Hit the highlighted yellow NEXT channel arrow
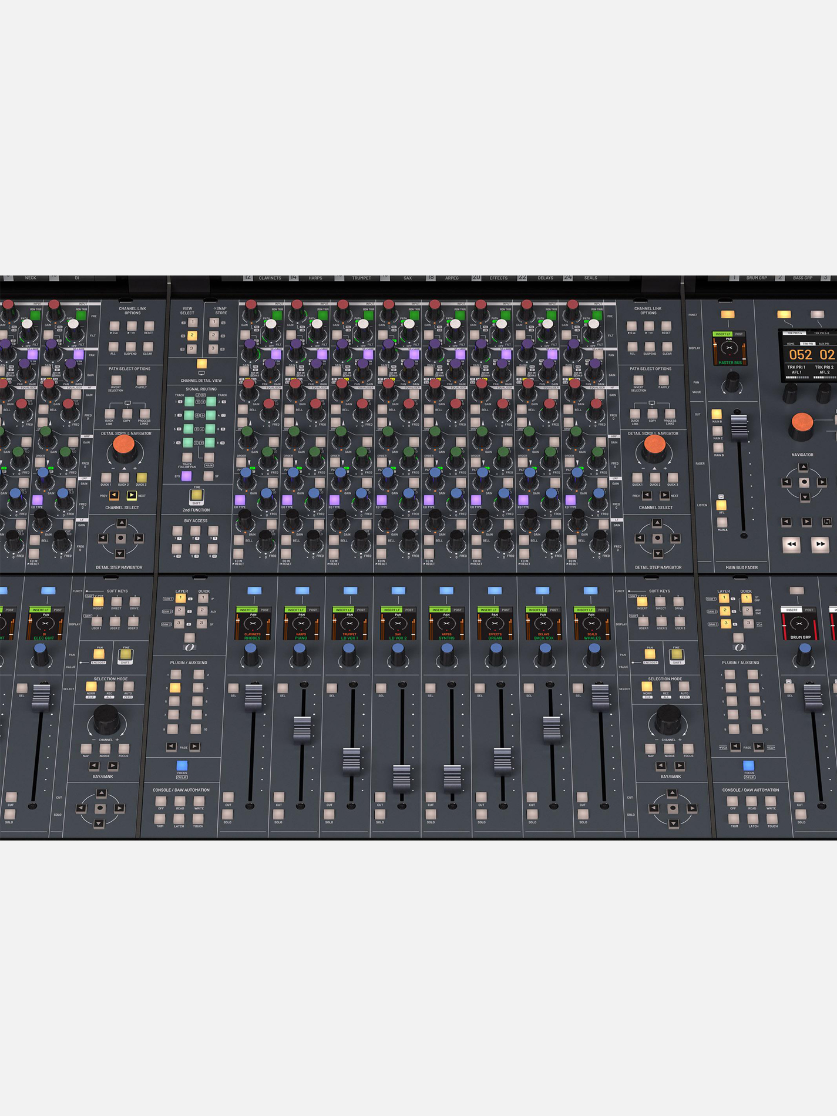The height and width of the screenshot is (1116, 837). coord(132,495)
